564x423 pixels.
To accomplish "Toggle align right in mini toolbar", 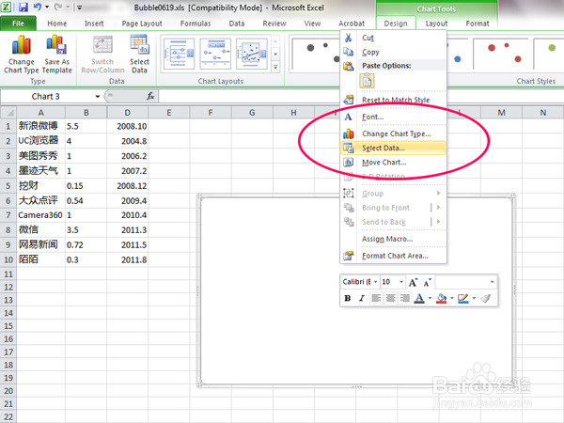I will coord(405,298).
